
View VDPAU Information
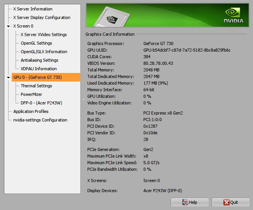[39, 69]
